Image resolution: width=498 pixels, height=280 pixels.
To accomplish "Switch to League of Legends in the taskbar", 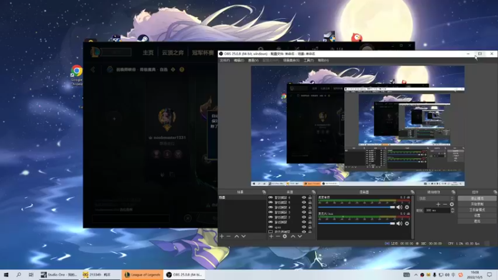I will pyautogui.click(x=143, y=274).
